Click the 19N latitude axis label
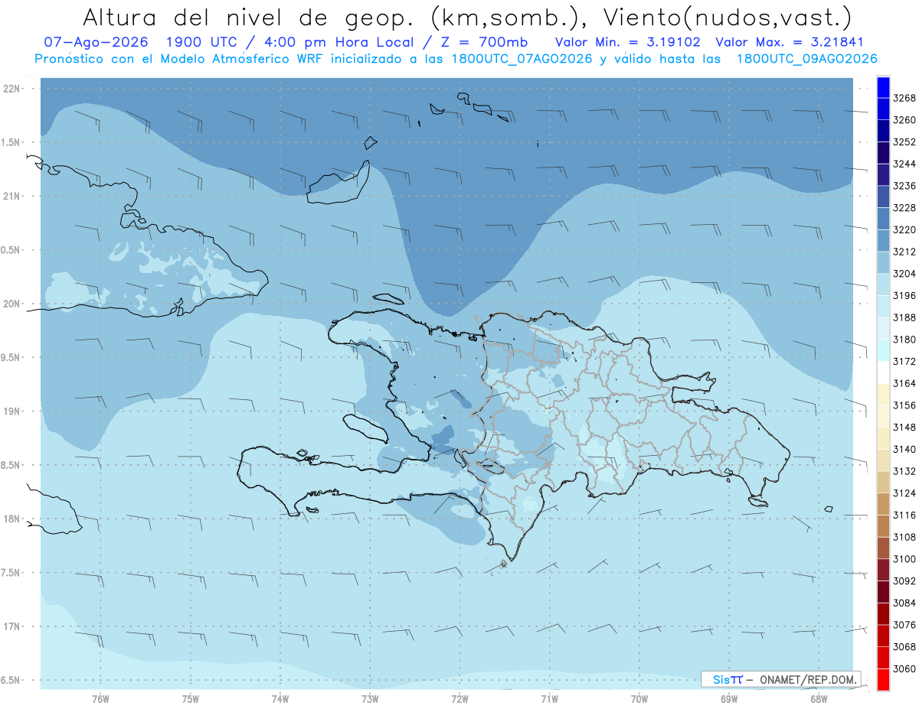 (x=12, y=411)
